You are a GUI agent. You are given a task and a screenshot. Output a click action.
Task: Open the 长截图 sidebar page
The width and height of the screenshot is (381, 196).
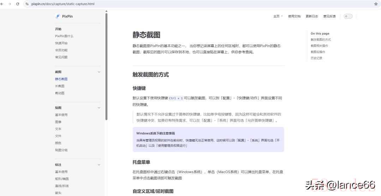point(60,86)
